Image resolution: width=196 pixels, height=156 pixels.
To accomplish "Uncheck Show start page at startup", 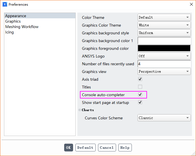I will click(140, 102).
